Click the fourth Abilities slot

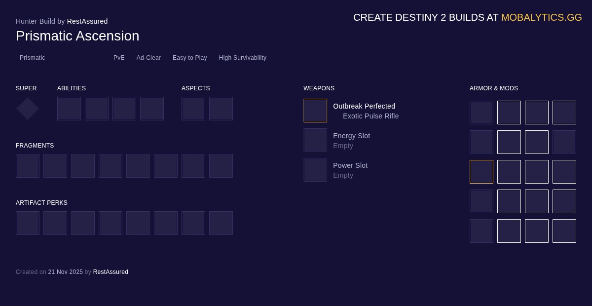[x=152, y=109]
